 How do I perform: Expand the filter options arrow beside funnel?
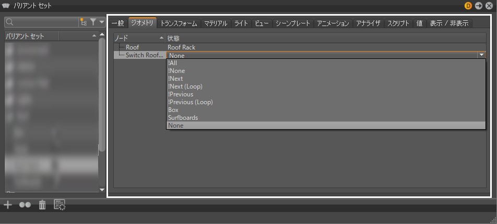click(101, 22)
